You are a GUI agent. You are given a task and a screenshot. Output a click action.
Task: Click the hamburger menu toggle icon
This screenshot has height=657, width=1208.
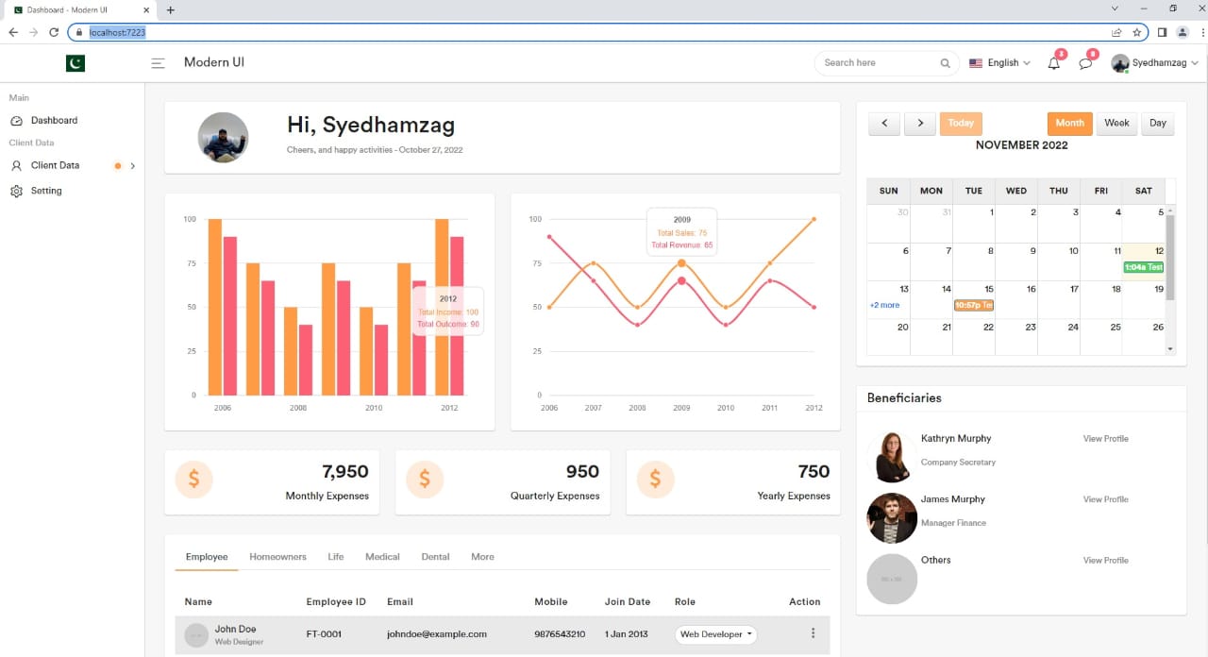point(159,63)
